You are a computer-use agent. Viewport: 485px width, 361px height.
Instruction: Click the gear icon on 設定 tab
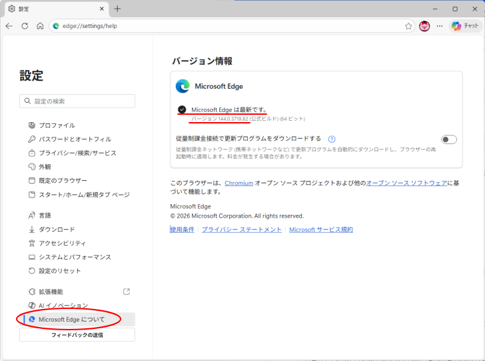tap(12, 9)
